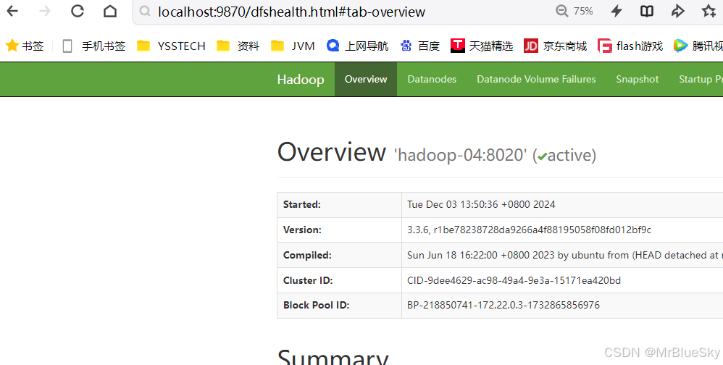Image resolution: width=723 pixels, height=365 pixels.
Task: Open the 上网导航 bookmark
Action: coord(357,46)
